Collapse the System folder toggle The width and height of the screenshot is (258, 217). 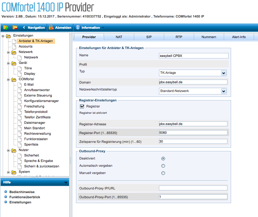click(8, 172)
